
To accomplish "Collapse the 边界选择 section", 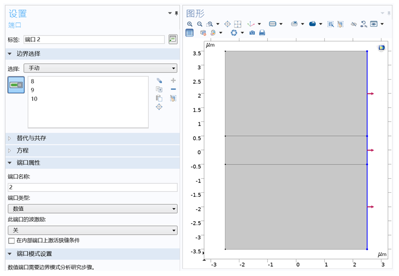I will [x=10, y=54].
